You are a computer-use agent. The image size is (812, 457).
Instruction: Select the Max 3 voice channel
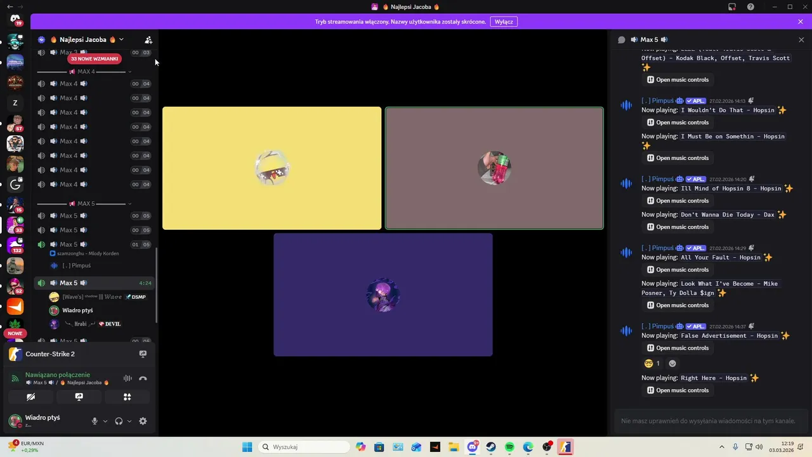[94, 52]
